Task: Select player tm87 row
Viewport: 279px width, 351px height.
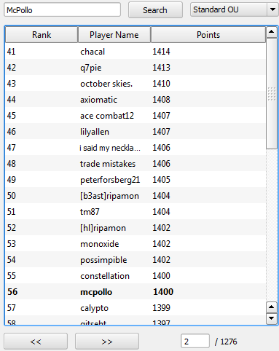Action: (x=135, y=212)
